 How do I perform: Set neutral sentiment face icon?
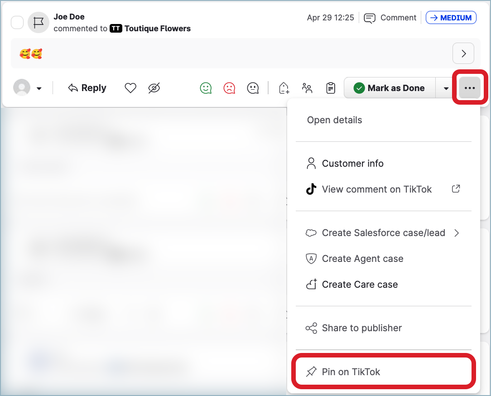click(x=253, y=88)
